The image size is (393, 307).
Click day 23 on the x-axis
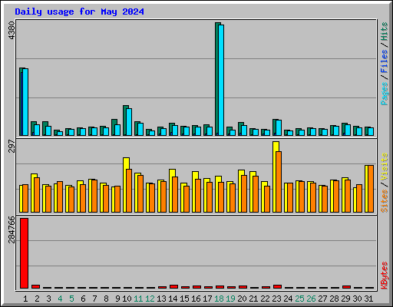pyautogui.click(x=276, y=299)
